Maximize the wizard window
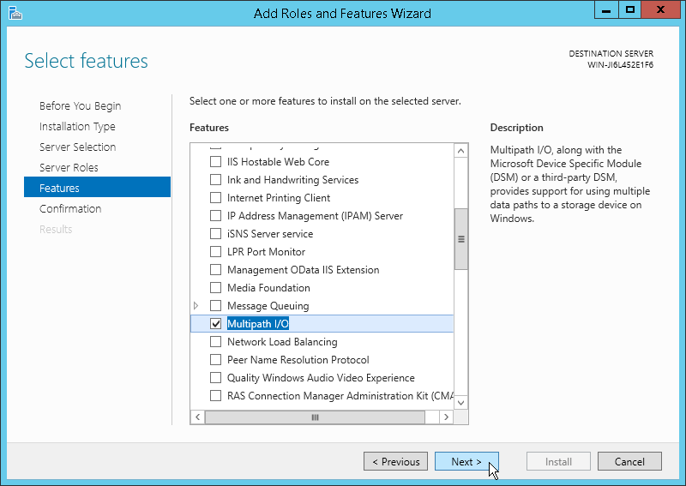The image size is (686, 486). pyautogui.click(x=630, y=10)
